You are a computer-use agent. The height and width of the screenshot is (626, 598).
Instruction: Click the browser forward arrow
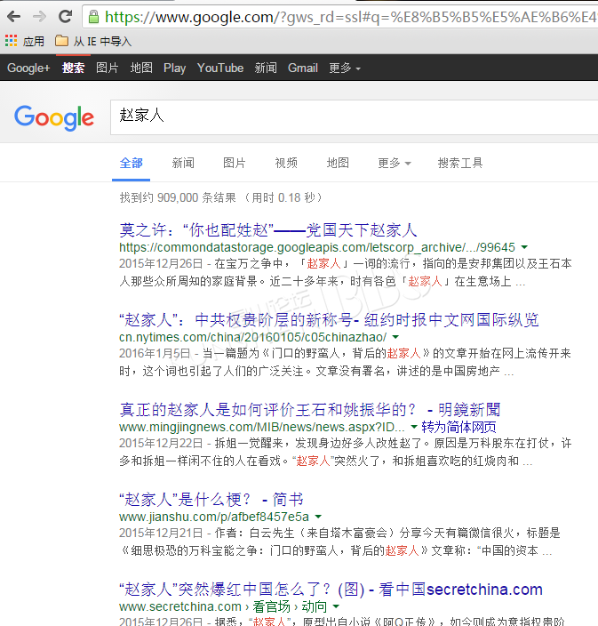[x=39, y=16]
